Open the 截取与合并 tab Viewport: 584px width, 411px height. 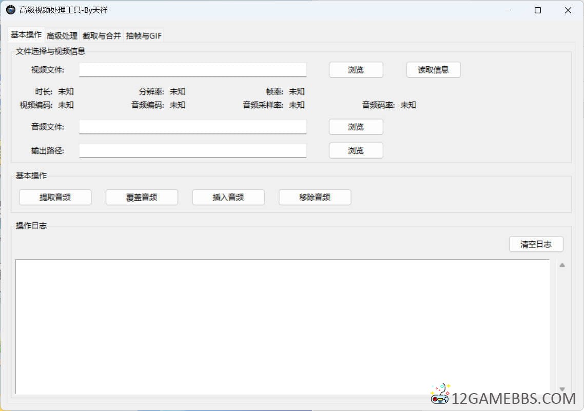pyautogui.click(x=102, y=35)
